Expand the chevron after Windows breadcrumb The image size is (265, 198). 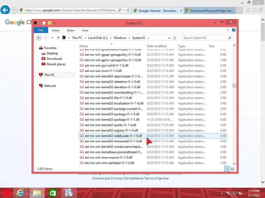(129, 38)
